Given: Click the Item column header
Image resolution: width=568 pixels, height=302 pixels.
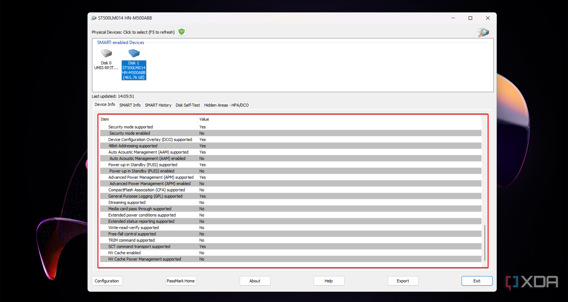Looking at the screenshot, I should click(148, 119).
